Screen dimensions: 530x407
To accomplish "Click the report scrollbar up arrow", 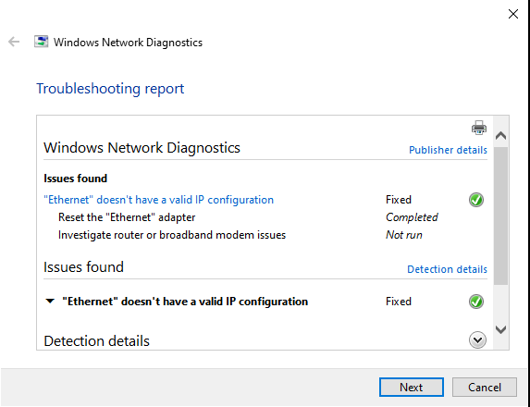I will (x=500, y=136).
